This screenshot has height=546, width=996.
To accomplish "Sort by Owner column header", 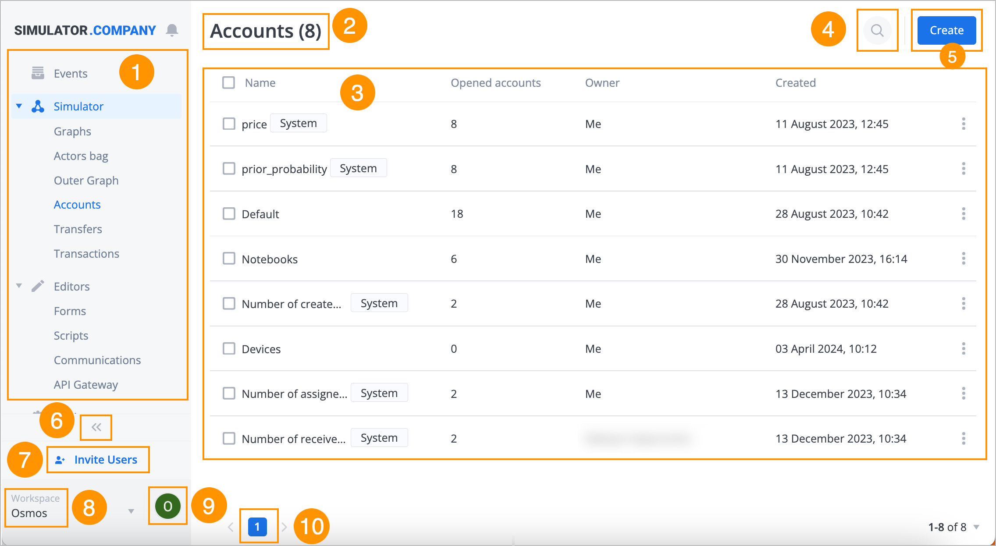I will (x=602, y=83).
